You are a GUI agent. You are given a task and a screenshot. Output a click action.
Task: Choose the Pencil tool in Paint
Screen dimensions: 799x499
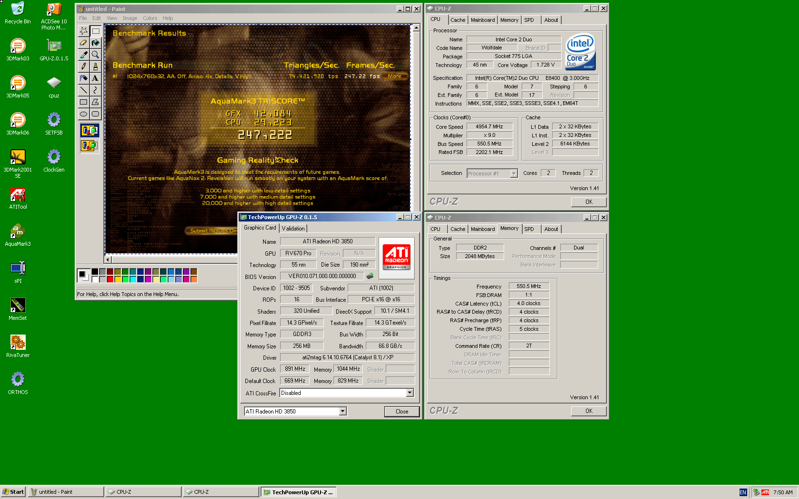pos(84,67)
